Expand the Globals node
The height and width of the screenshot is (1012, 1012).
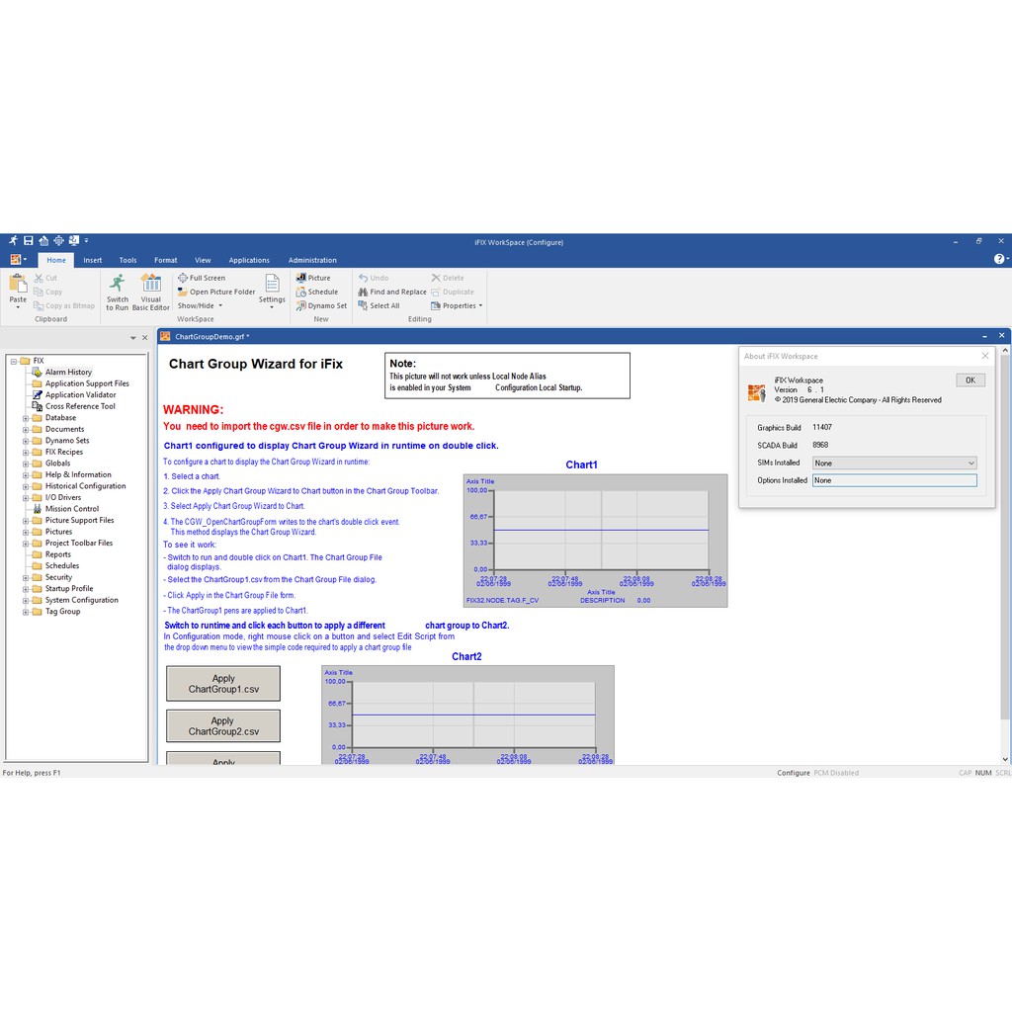tap(25, 464)
